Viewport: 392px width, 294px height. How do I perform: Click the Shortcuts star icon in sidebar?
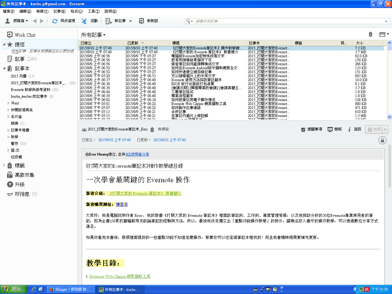(10, 44)
